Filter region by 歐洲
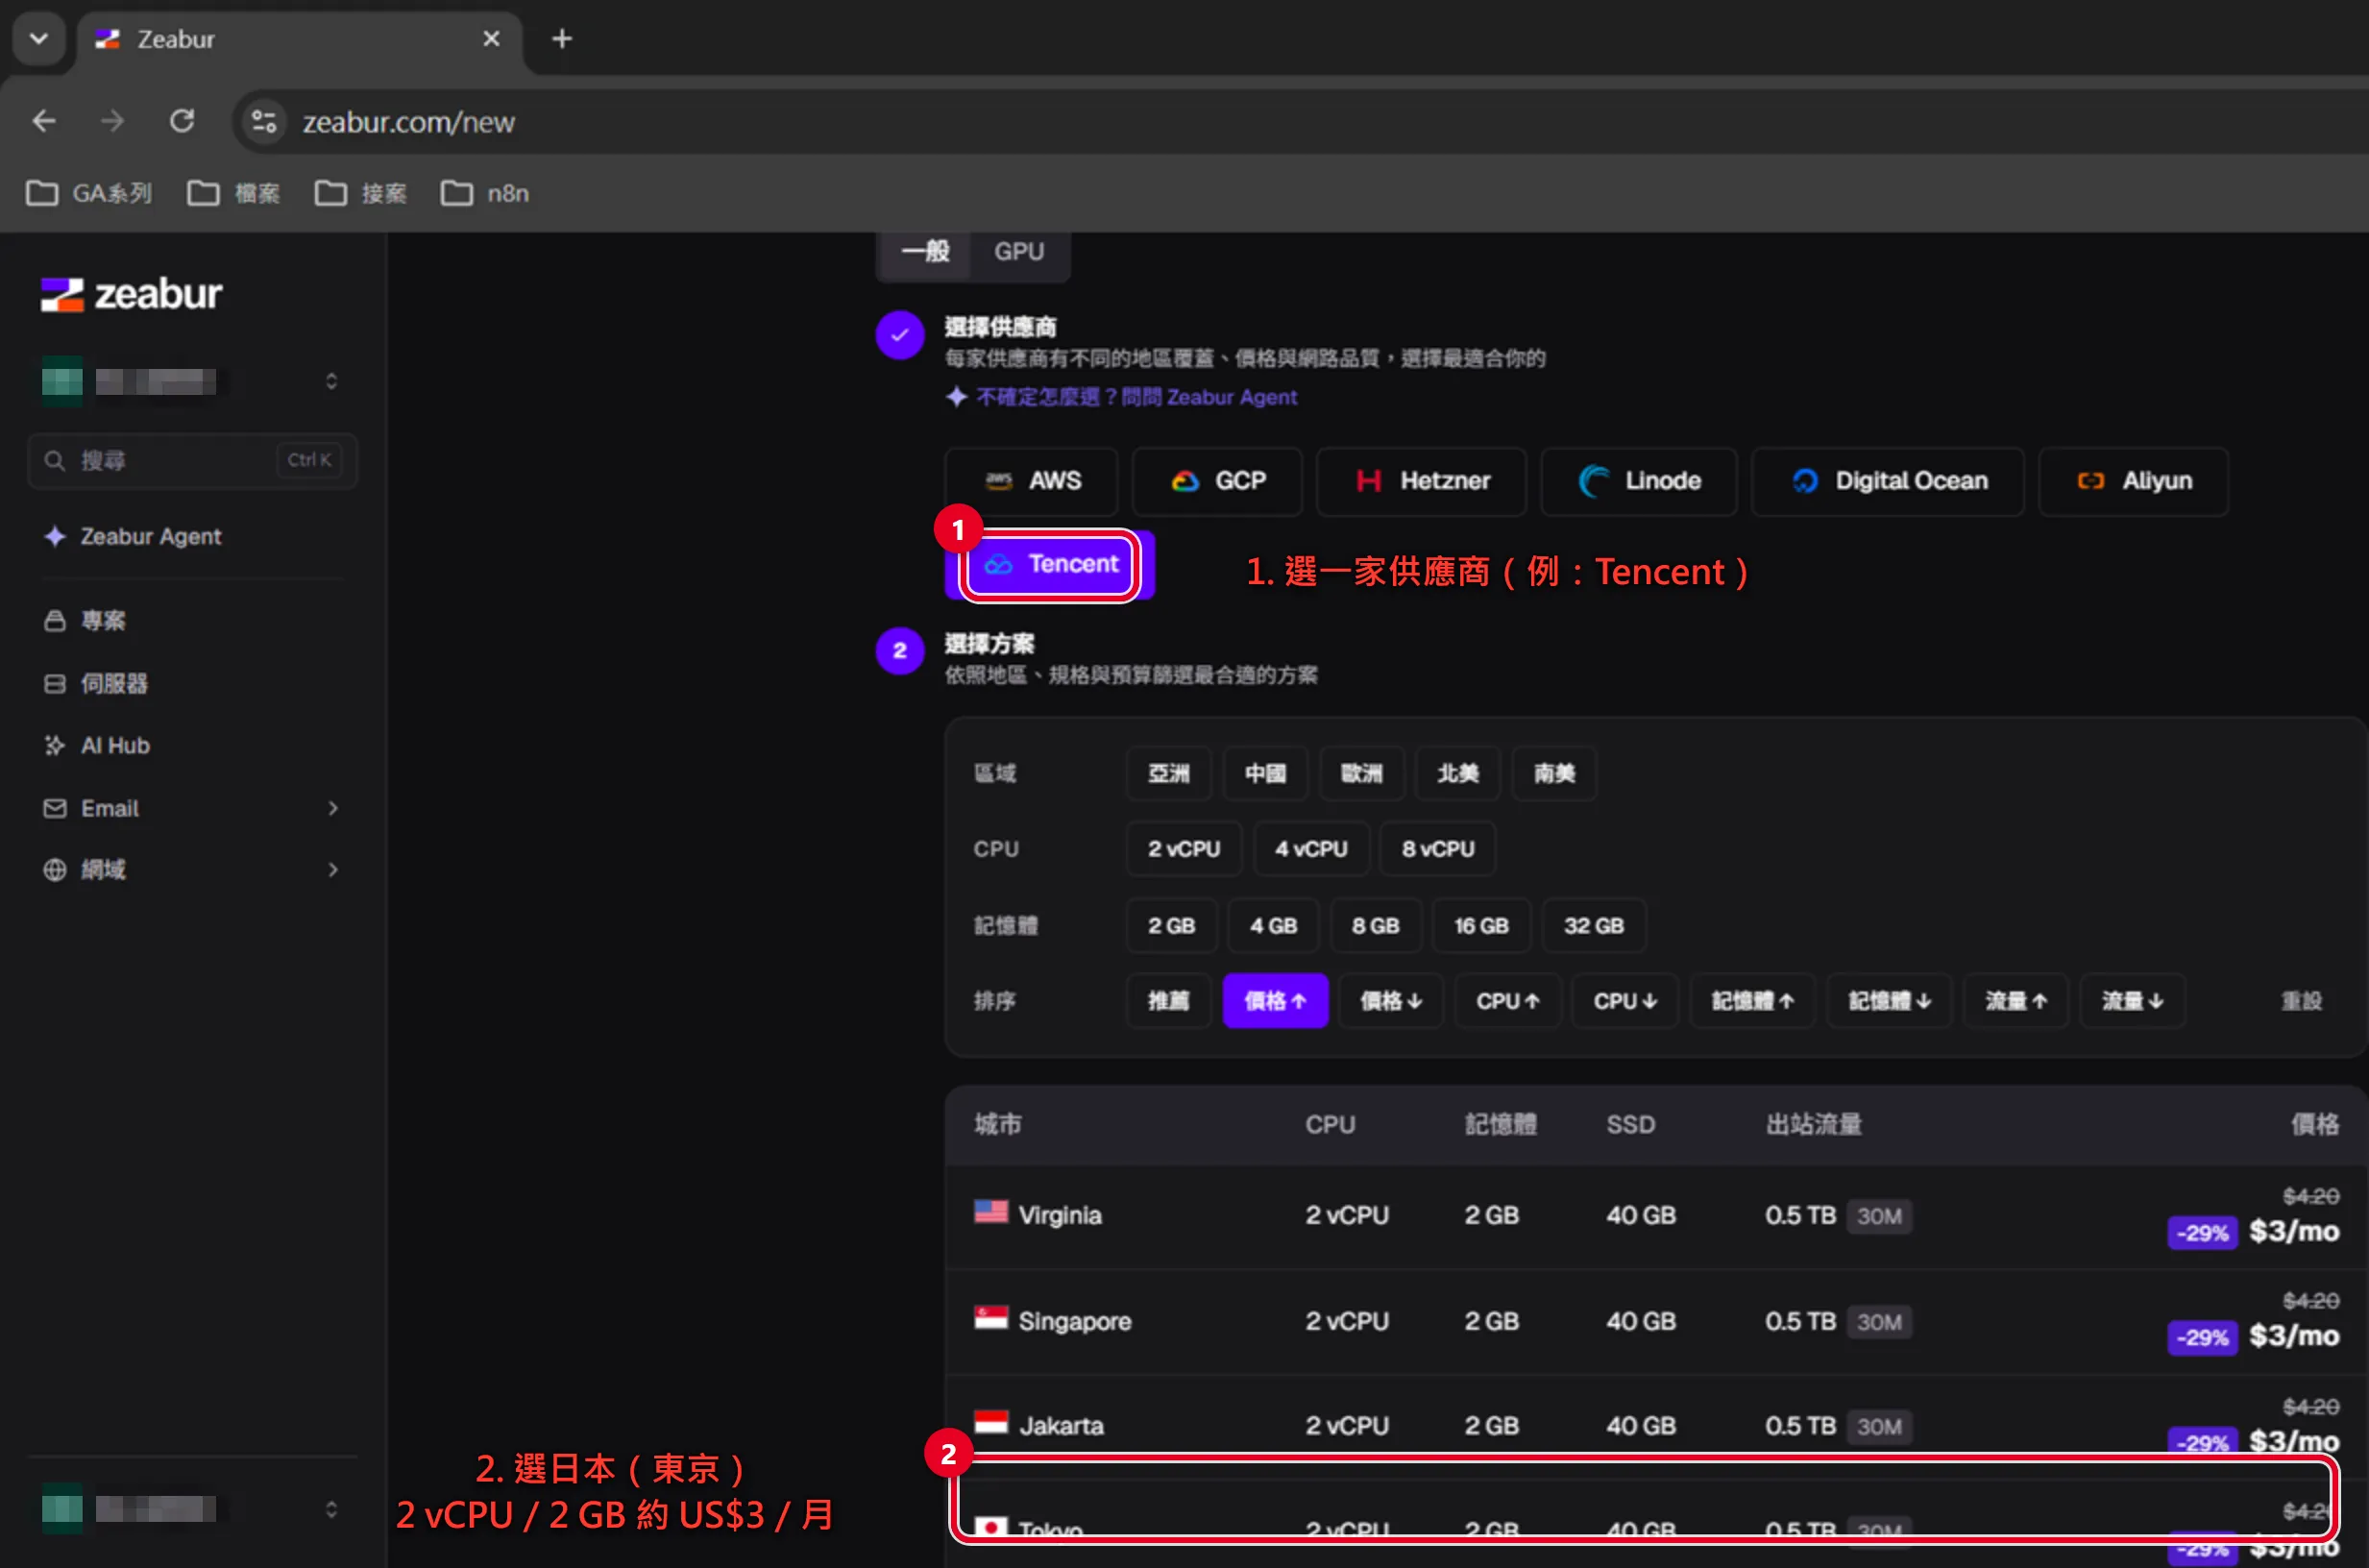 [x=1360, y=773]
